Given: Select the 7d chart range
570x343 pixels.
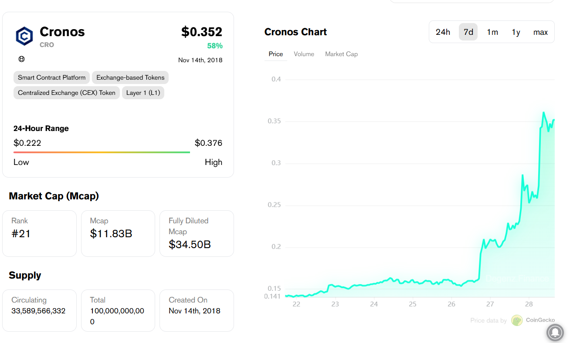Looking at the screenshot, I should pos(468,32).
